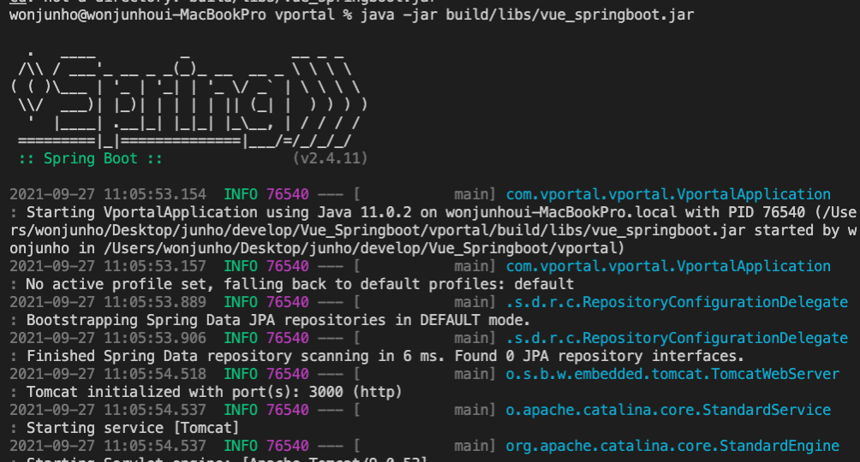Click RepositoryConfigurationDelegate logger on the 11:05:53.889 line
The image size is (860, 462).
[677, 303]
